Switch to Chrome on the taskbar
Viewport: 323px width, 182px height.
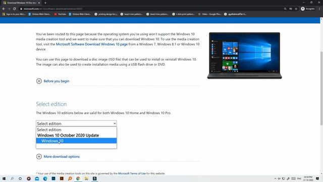tap(78, 178)
